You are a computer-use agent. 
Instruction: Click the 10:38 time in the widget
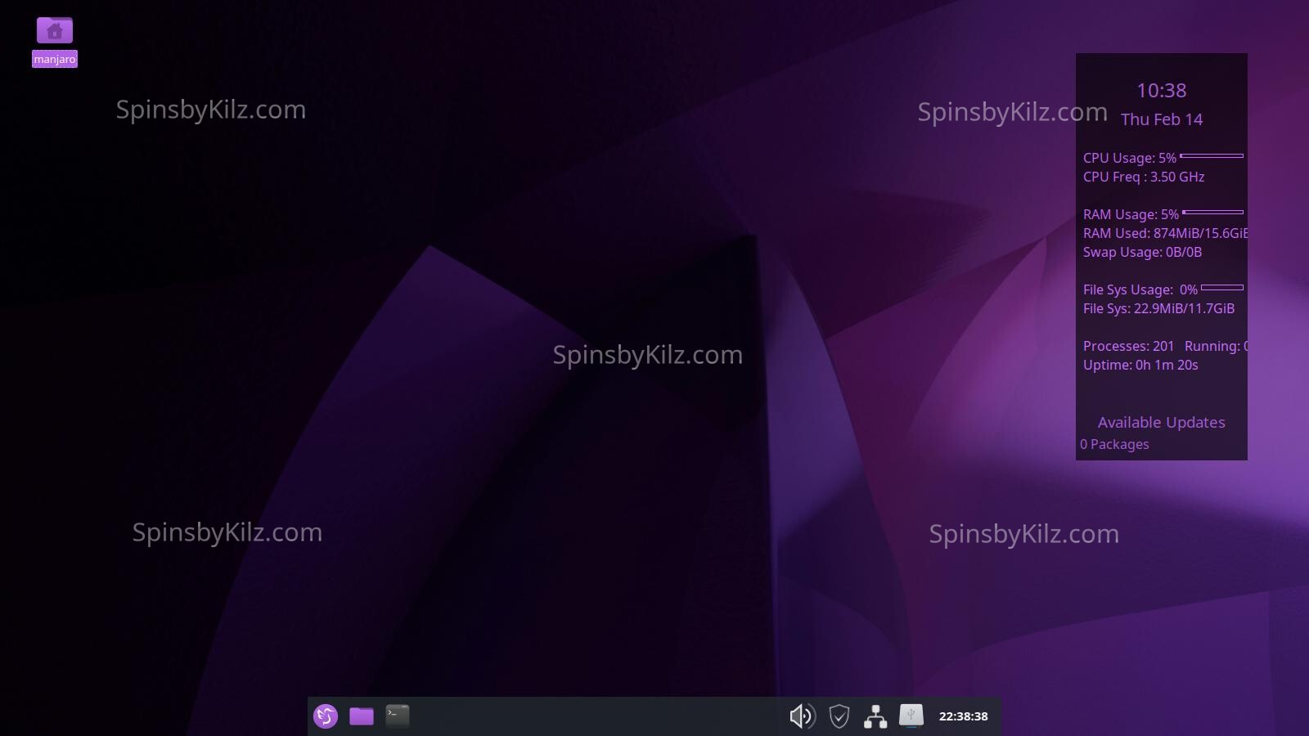1161,91
